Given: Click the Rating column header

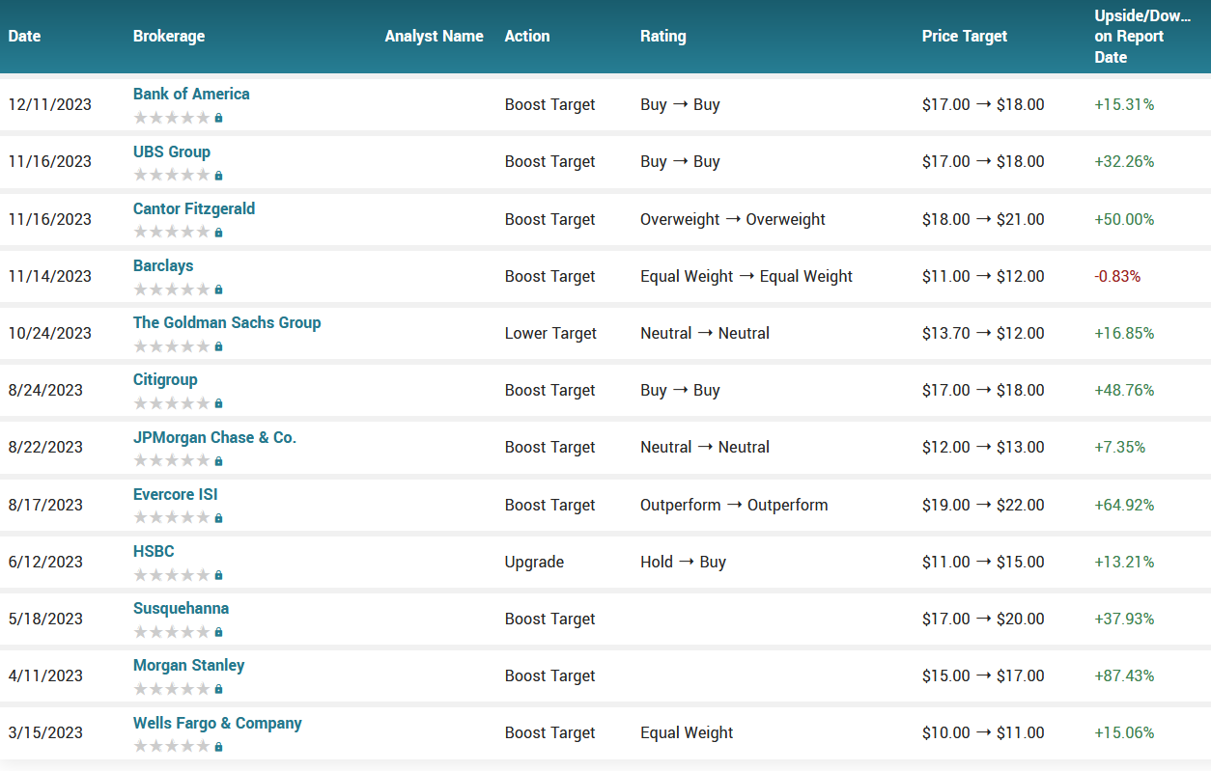Looking at the screenshot, I should [663, 36].
